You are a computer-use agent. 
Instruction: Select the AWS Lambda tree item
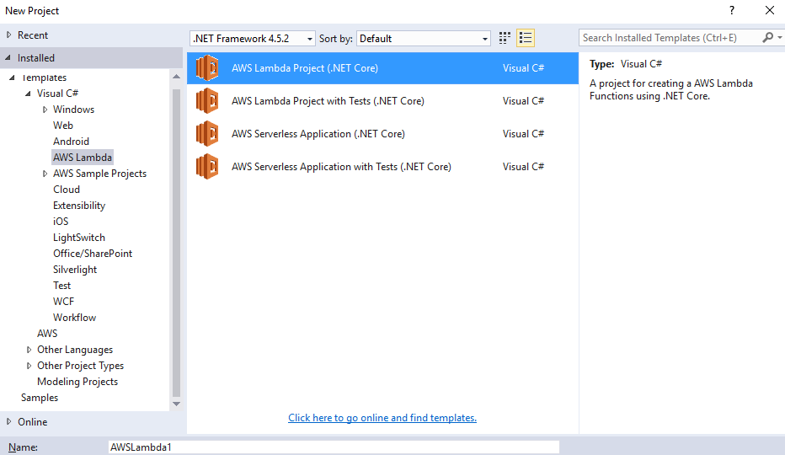pos(83,158)
